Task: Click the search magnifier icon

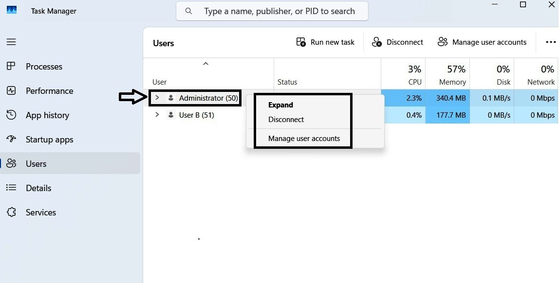Action: pyautogui.click(x=189, y=11)
